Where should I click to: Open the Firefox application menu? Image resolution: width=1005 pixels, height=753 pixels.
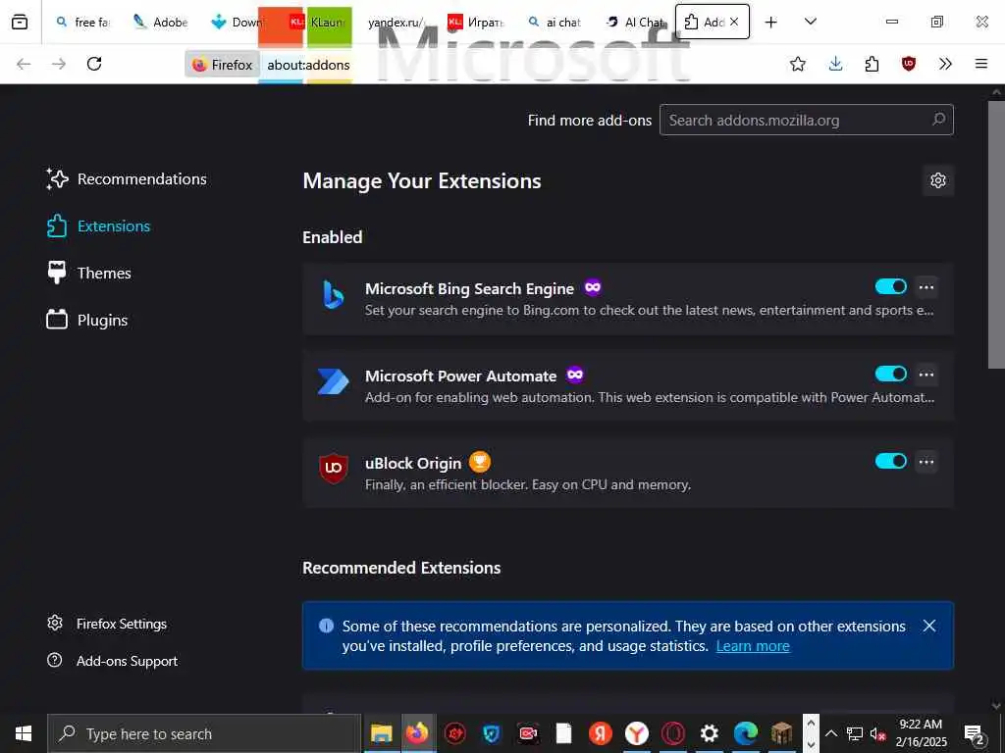click(x=981, y=64)
